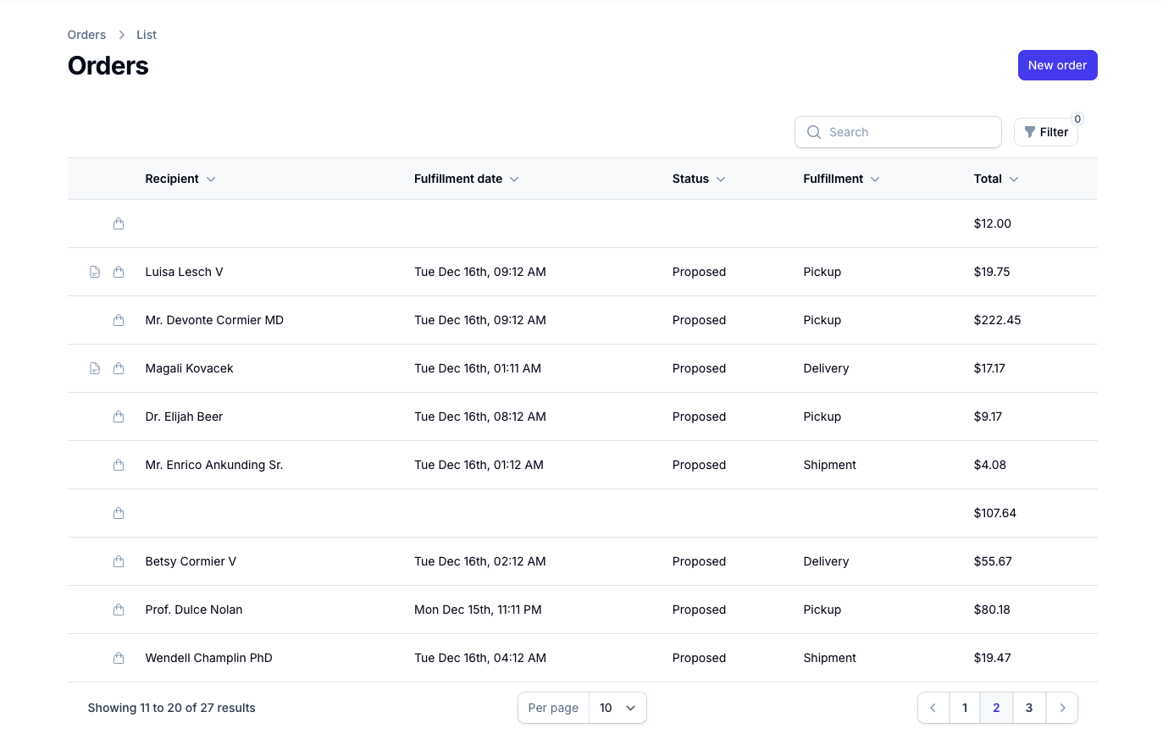Sort by the Total column header
The height and width of the screenshot is (756, 1174).
coord(995,179)
